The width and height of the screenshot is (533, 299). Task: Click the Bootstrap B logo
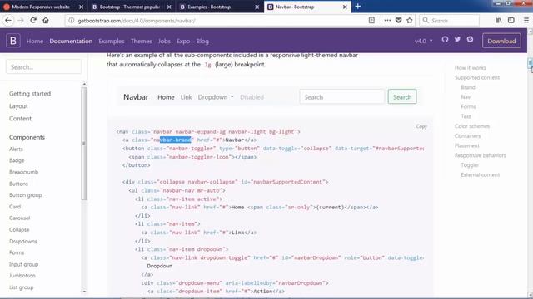[13, 41]
